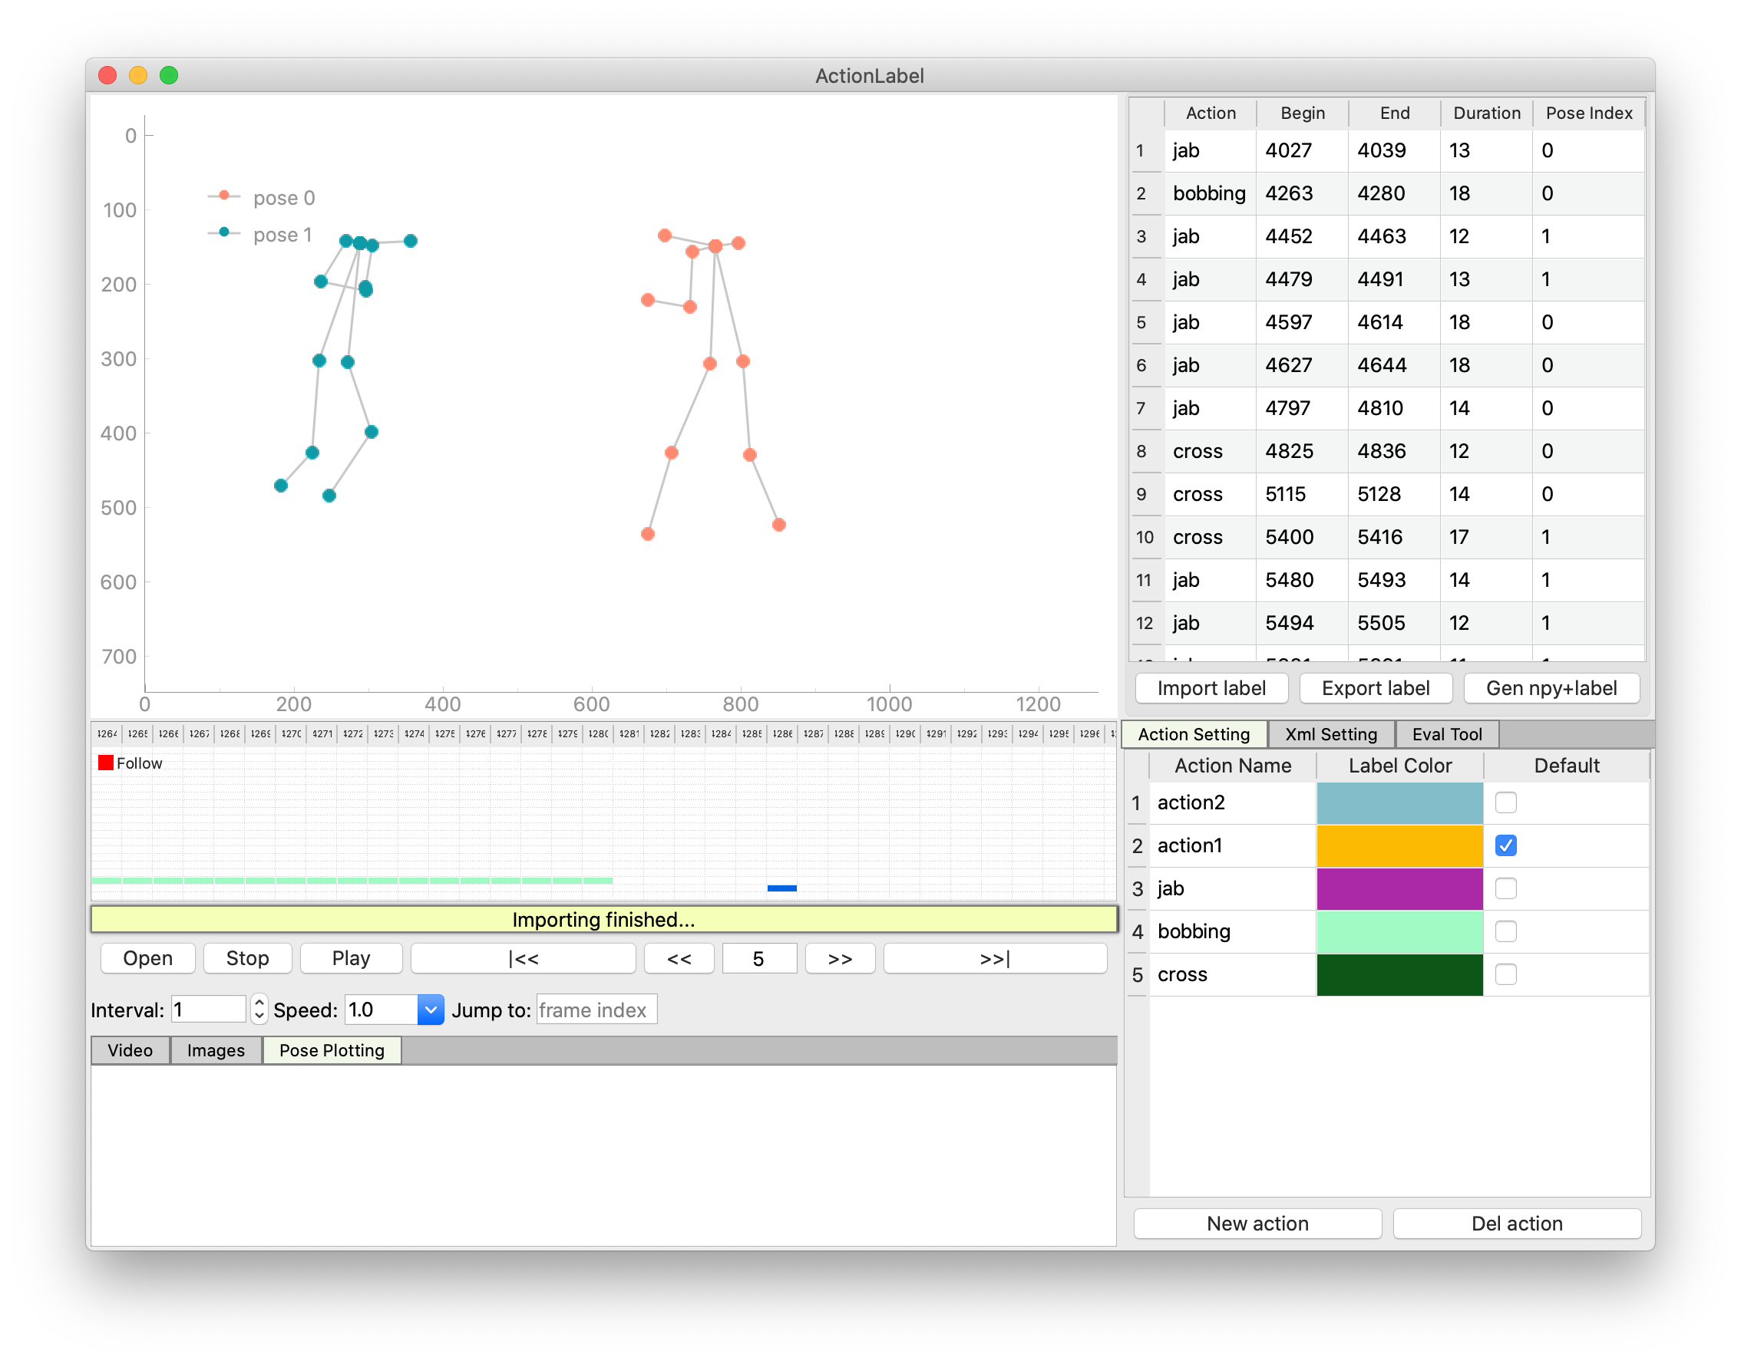This screenshot has width=1741, height=1364.
Task: Click the blue label marker on timeline
Action: tap(781, 888)
